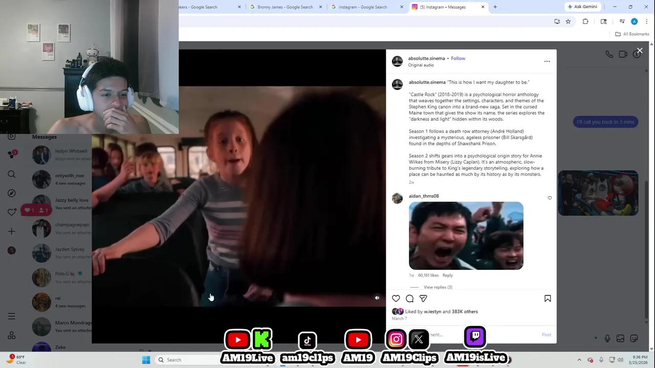The height and width of the screenshot is (368, 655).
Task: Switch to the Bronny James Google Search tab
Action: pyautogui.click(x=286, y=7)
